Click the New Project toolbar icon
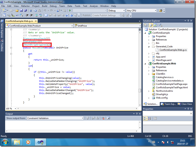Viewport: 196px width, 147px height. pos(5,11)
